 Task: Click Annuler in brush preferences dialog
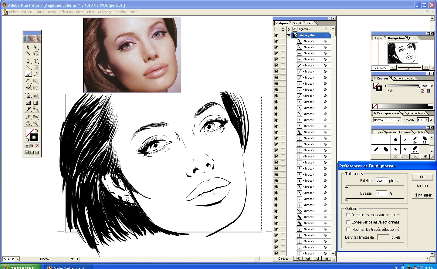coord(422,186)
